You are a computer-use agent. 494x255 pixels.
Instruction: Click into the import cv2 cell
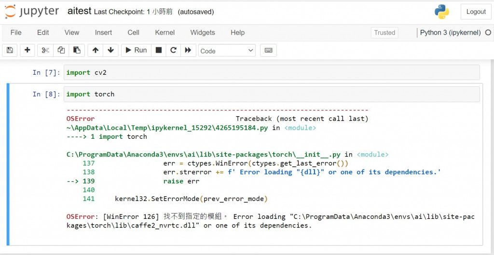pos(272,72)
